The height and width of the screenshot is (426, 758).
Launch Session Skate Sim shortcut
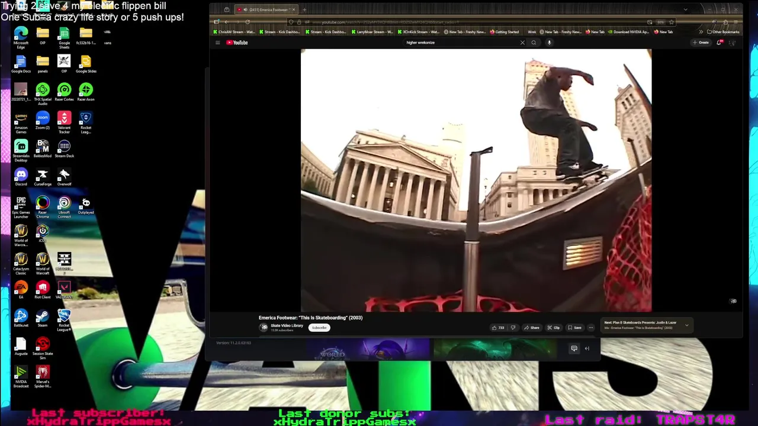(43, 348)
